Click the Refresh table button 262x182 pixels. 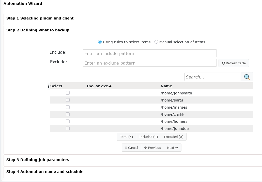(234, 63)
